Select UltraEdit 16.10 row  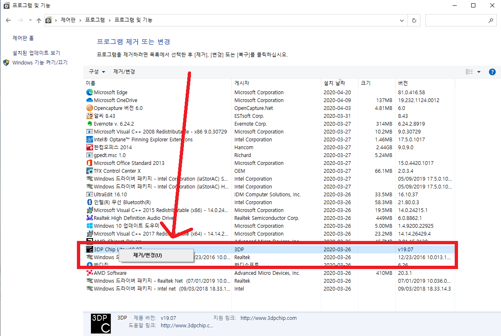[x=270, y=195]
